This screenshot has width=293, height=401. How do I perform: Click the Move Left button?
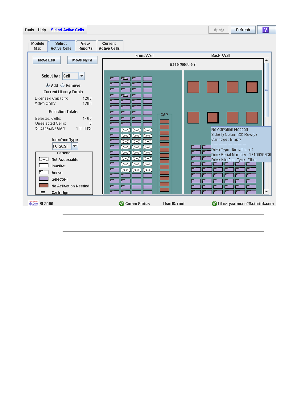[x=47, y=60]
